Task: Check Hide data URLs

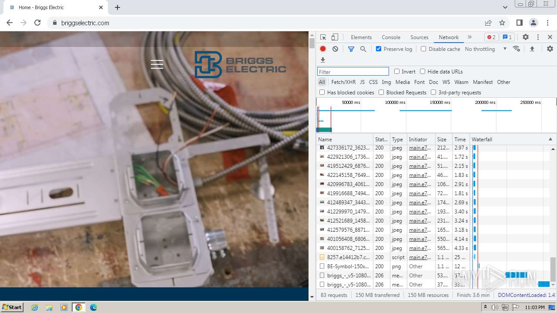Action: pos(423,71)
